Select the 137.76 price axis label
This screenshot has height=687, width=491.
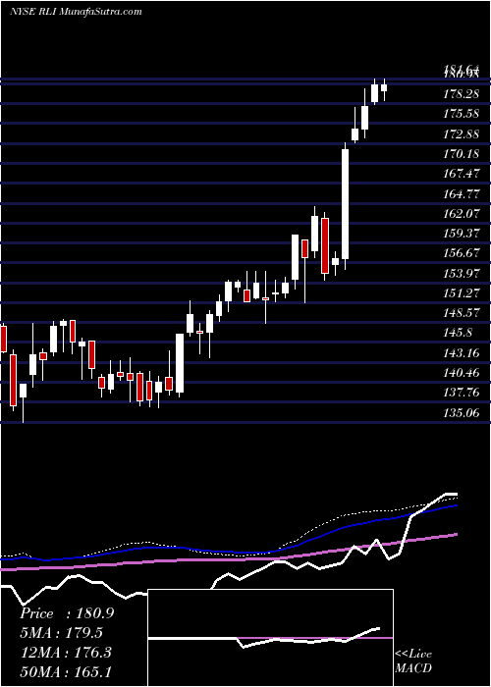click(460, 393)
